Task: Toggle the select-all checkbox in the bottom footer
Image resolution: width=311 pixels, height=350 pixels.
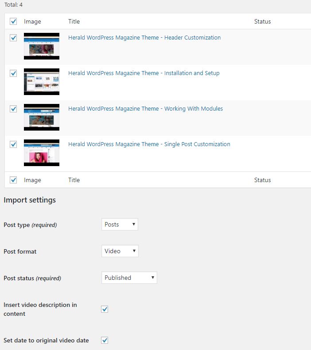Action: tap(13, 180)
